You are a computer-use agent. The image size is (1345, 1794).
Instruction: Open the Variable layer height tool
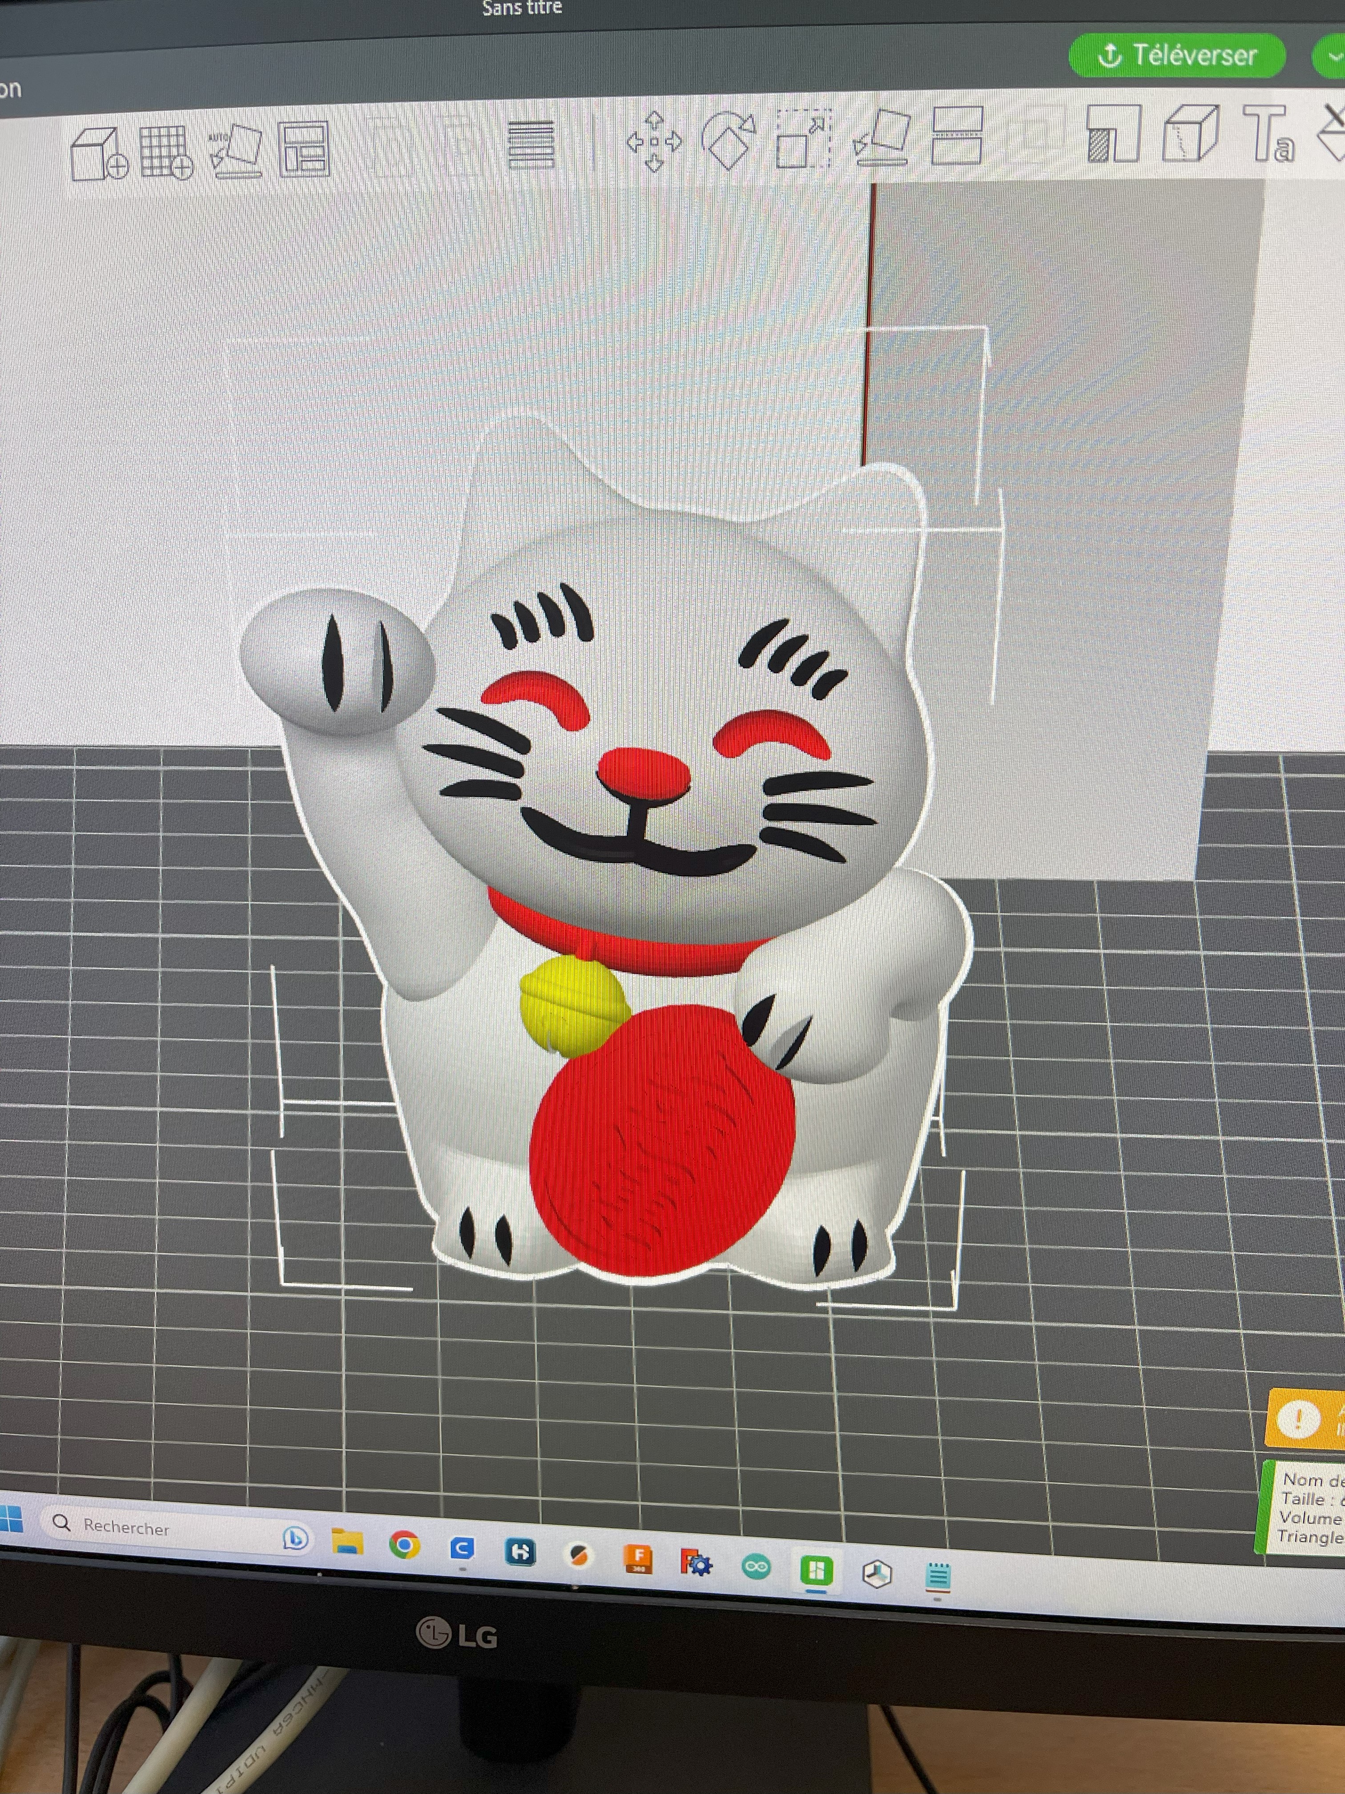click(531, 144)
